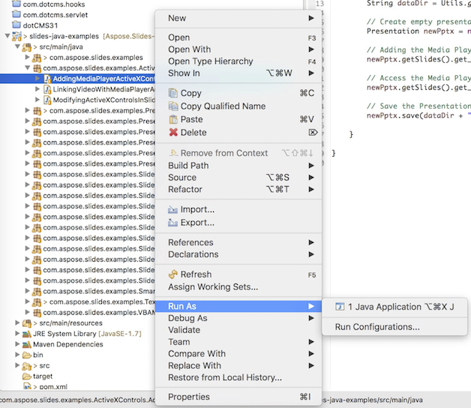
Task: Click the Export icon in menu
Action: (172, 223)
